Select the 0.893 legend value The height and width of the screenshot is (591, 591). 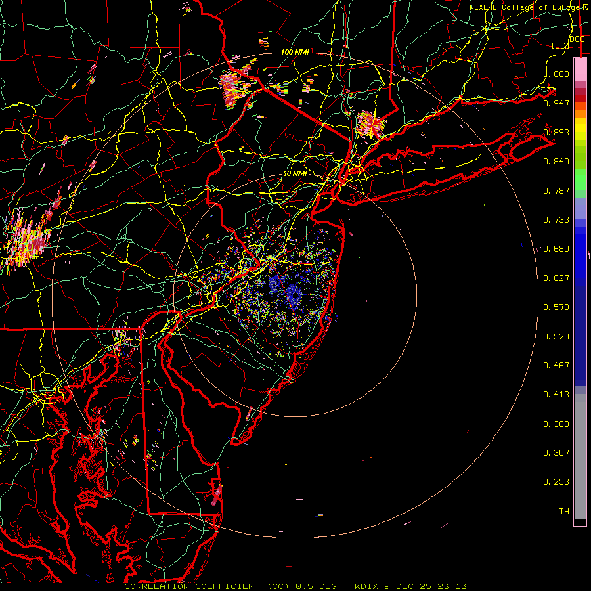(x=556, y=132)
